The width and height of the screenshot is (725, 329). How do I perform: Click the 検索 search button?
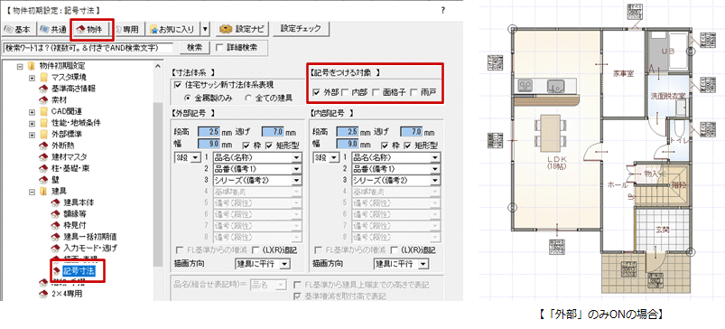(193, 47)
